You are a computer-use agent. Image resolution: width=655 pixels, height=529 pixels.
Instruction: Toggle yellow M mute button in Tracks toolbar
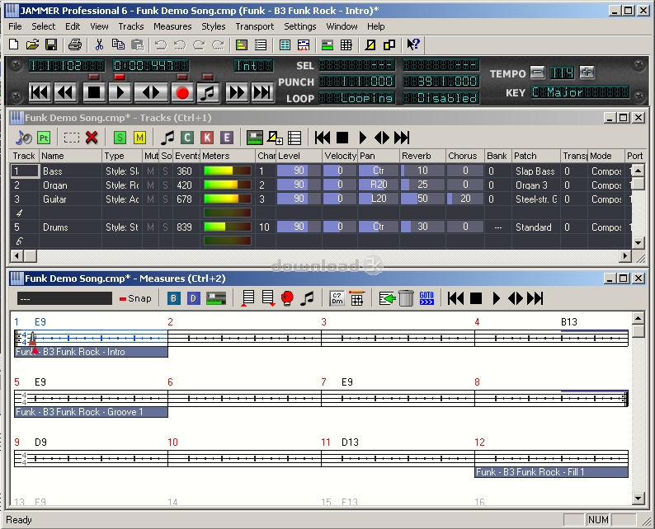pos(139,138)
